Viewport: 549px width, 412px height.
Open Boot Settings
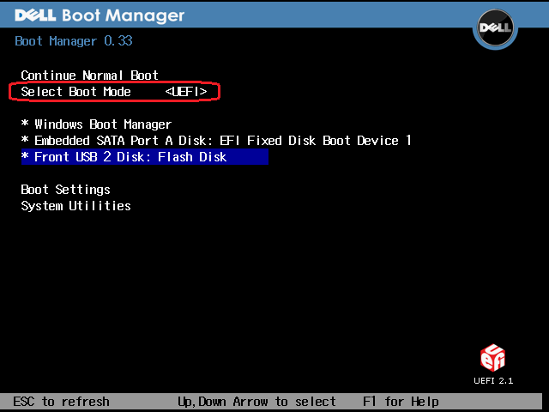tap(65, 190)
